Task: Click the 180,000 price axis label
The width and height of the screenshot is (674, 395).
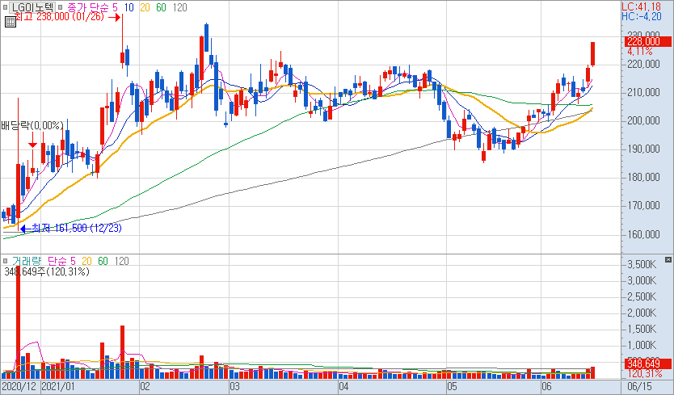Action: click(643, 178)
